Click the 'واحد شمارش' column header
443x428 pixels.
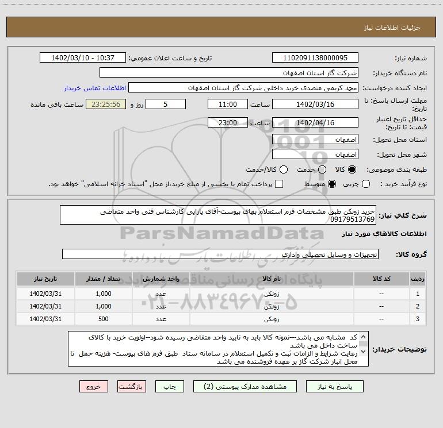click(x=161, y=279)
